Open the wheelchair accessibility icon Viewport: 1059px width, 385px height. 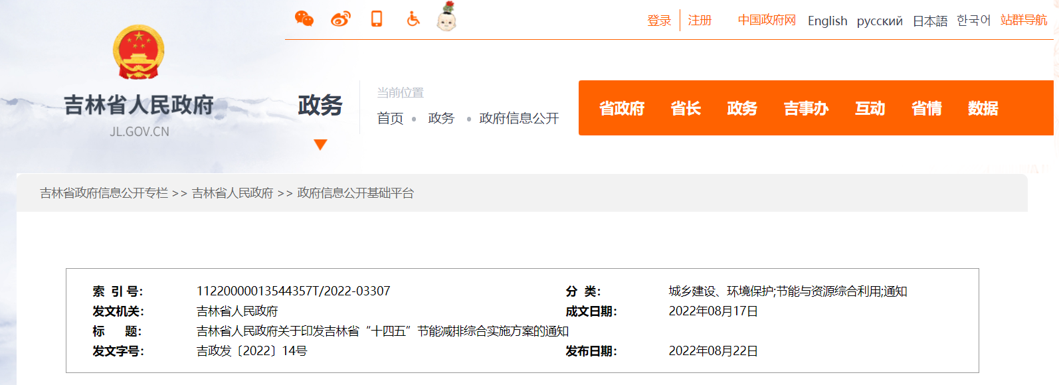(x=413, y=19)
